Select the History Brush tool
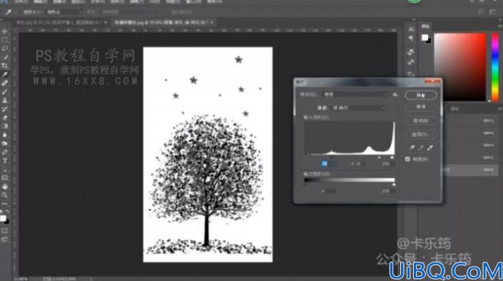The image size is (503, 281). click(x=4, y=109)
